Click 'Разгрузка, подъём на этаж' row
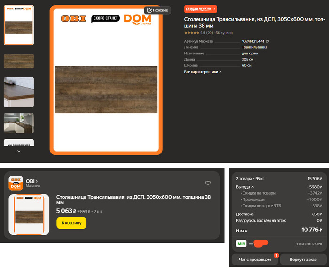This screenshot has width=329, height=268. [x=279, y=220]
